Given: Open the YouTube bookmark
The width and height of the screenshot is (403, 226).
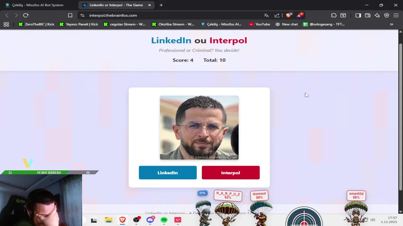Looking at the screenshot, I should [259, 24].
